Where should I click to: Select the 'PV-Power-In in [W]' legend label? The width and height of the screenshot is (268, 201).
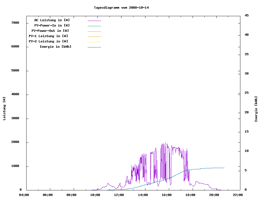point(54,25)
